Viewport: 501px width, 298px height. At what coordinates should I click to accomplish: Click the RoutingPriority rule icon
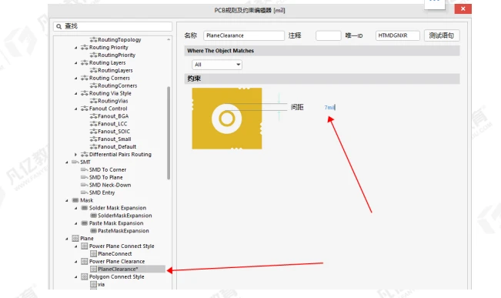coord(93,55)
